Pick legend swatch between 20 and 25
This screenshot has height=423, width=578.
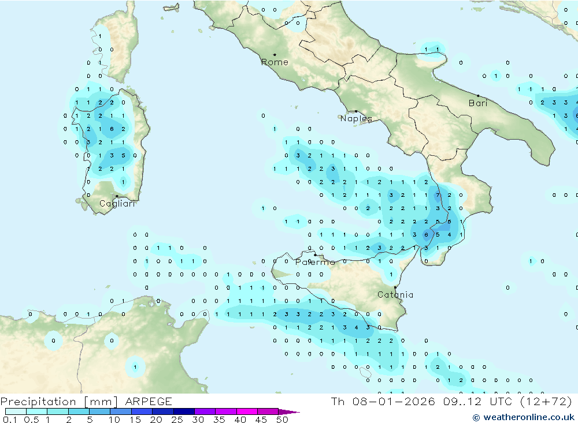point(163,411)
